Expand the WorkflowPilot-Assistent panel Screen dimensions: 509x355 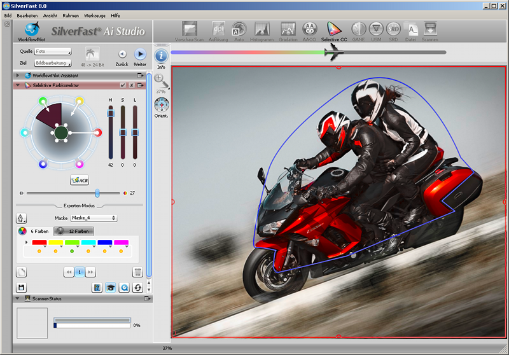(18, 75)
